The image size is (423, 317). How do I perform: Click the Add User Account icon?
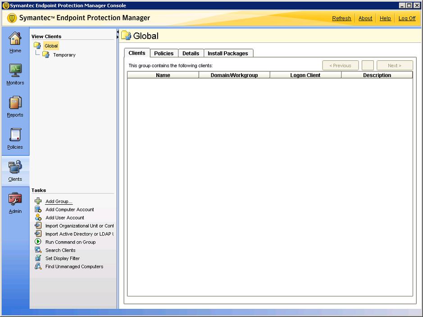coord(38,217)
